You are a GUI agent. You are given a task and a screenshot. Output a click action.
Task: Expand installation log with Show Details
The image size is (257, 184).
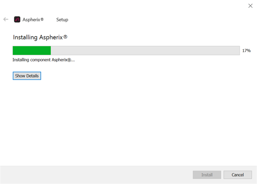27,76
